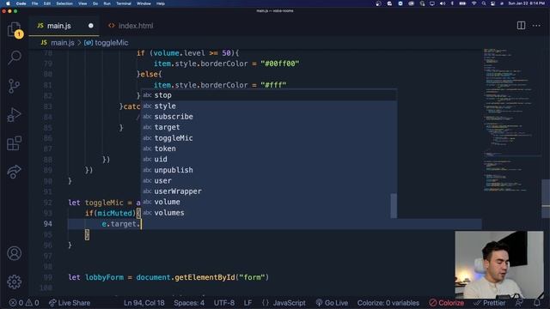Click the suggestion list scrollbar thumb

click(x=394, y=206)
